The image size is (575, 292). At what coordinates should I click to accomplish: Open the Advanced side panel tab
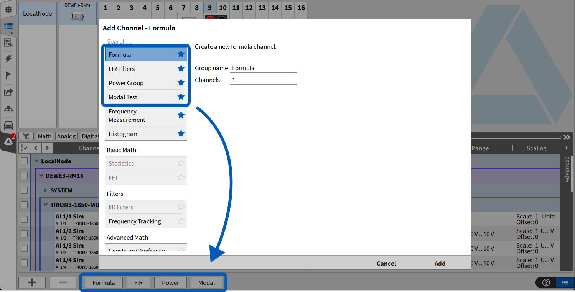coord(567,169)
